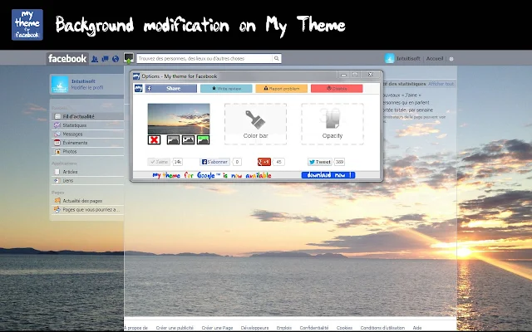Click the Report problem button
This screenshot has width=532, height=332.
282,89
